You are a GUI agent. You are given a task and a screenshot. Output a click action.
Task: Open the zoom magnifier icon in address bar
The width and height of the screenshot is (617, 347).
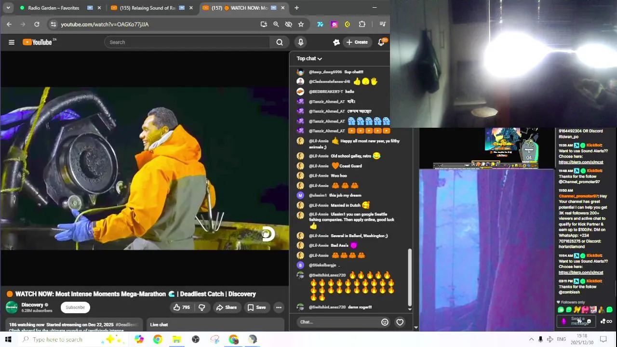point(276,24)
